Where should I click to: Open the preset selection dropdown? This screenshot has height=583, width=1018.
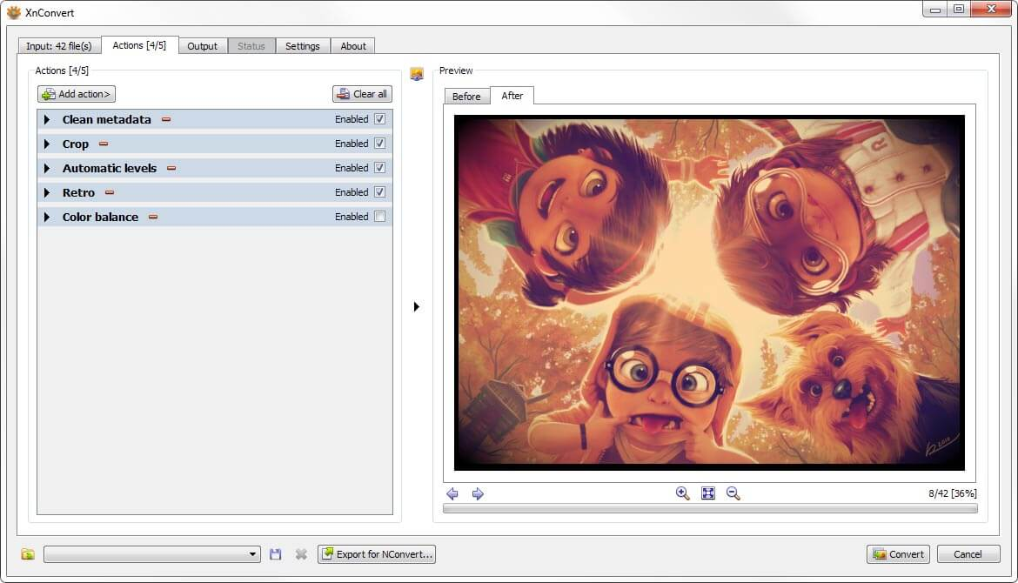253,553
